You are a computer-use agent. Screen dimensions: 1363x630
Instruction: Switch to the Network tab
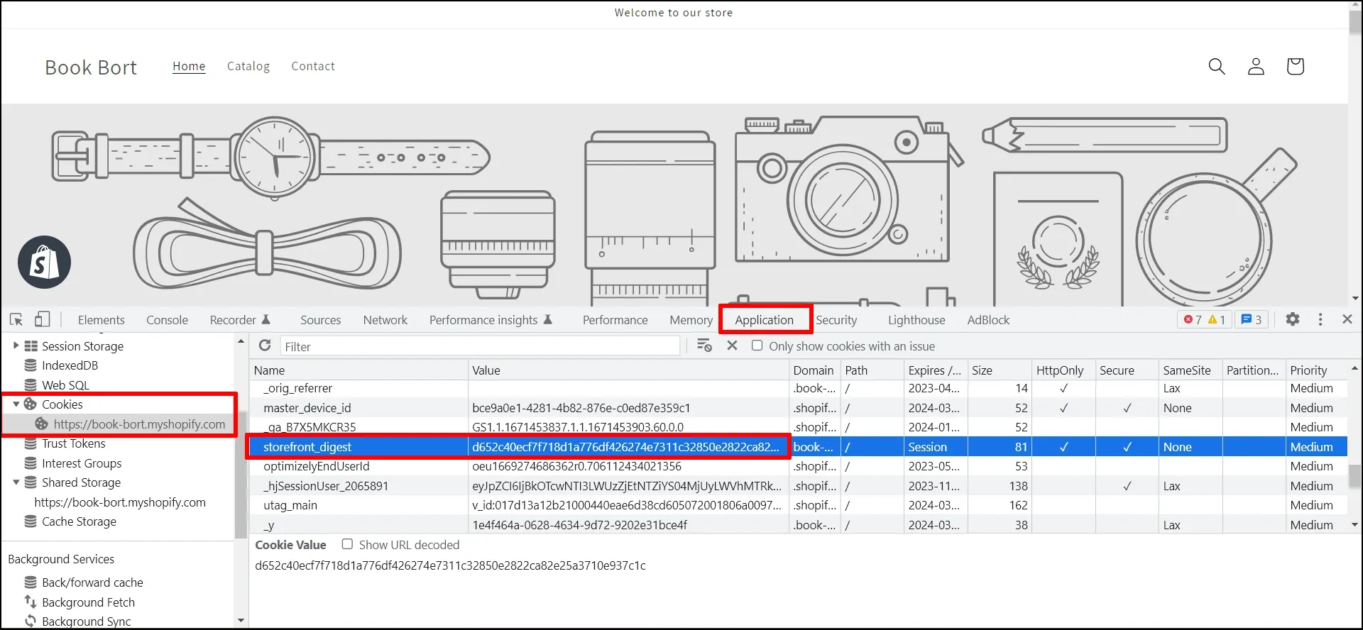click(385, 320)
